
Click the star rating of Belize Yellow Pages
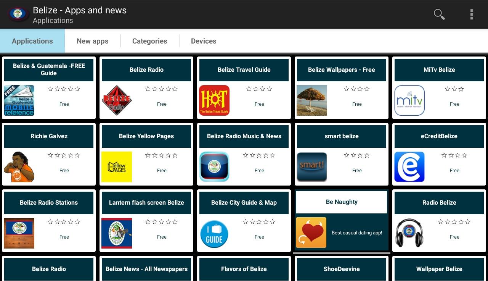[x=162, y=155]
